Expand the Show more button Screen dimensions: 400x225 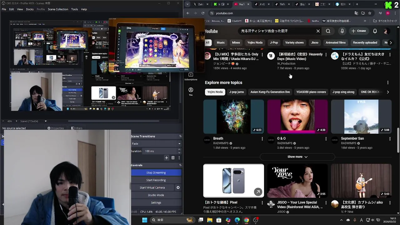[x=297, y=157]
